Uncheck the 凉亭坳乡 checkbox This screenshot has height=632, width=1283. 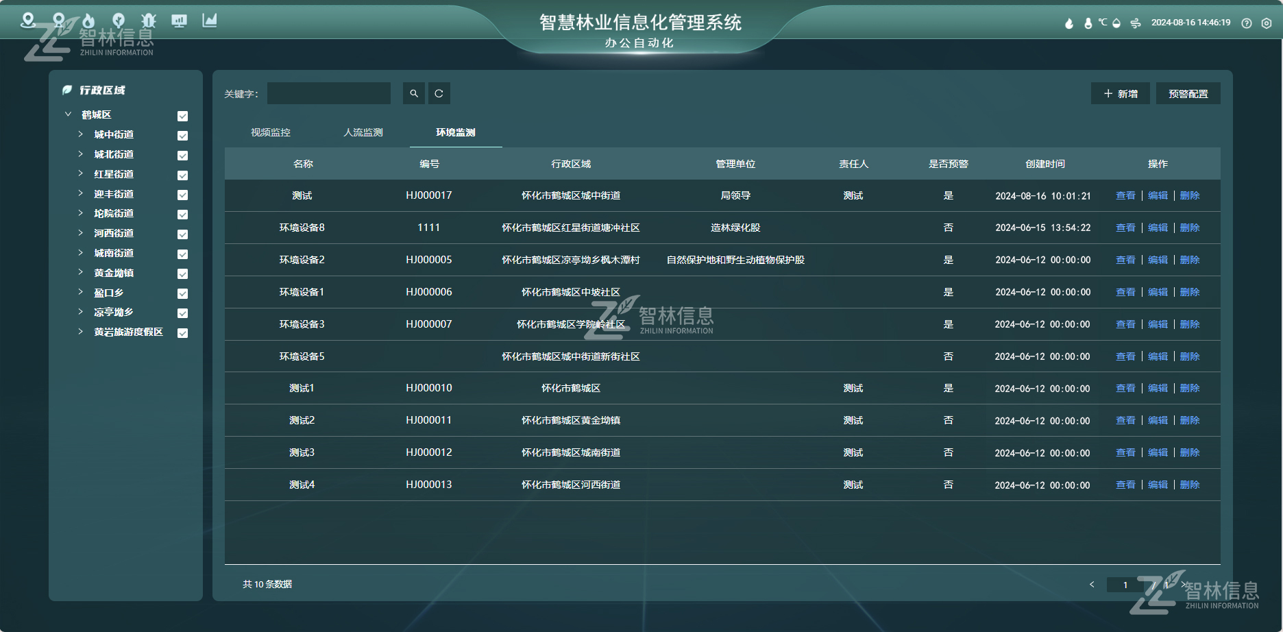pyautogui.click(x=182, y=313)
